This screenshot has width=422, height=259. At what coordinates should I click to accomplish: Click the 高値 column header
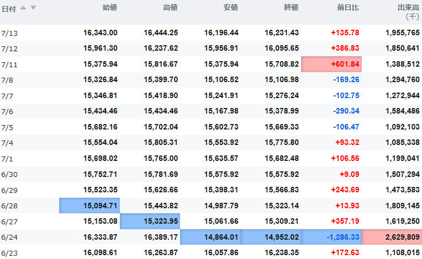(170, 8)
